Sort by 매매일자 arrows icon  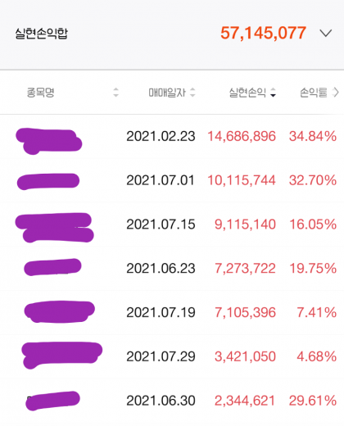(192, 93)
